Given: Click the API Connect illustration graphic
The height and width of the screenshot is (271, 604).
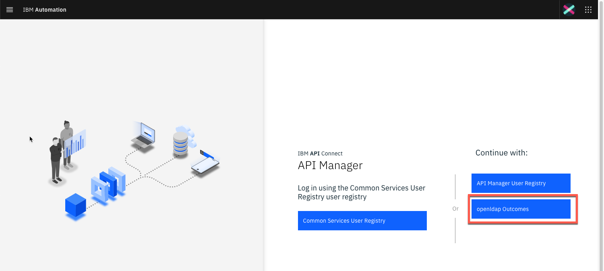Looking at the screenshot, I should click(x=134, y=170).
